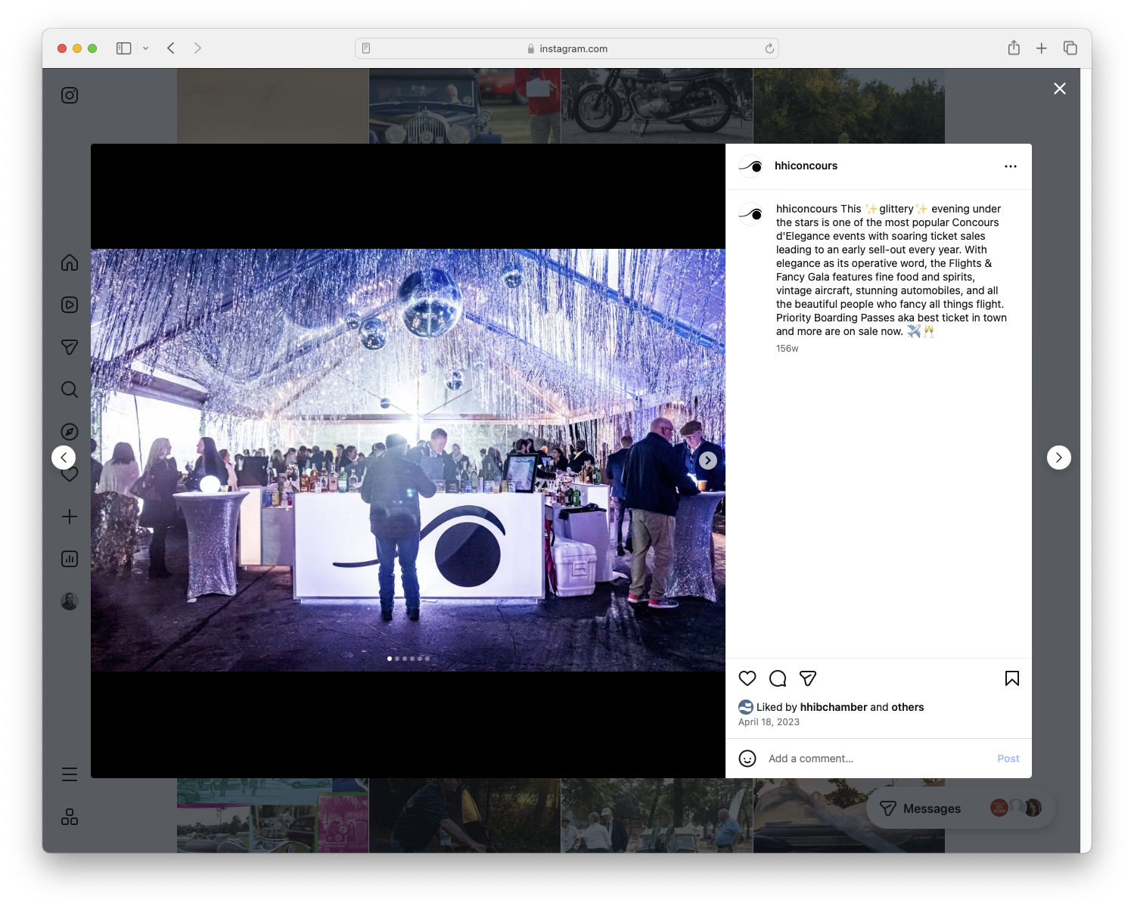Image resolution: width=1134 pixels, height=909 pixels.
Task: Open the Explore compass icon
Action: tap(69, 431)
